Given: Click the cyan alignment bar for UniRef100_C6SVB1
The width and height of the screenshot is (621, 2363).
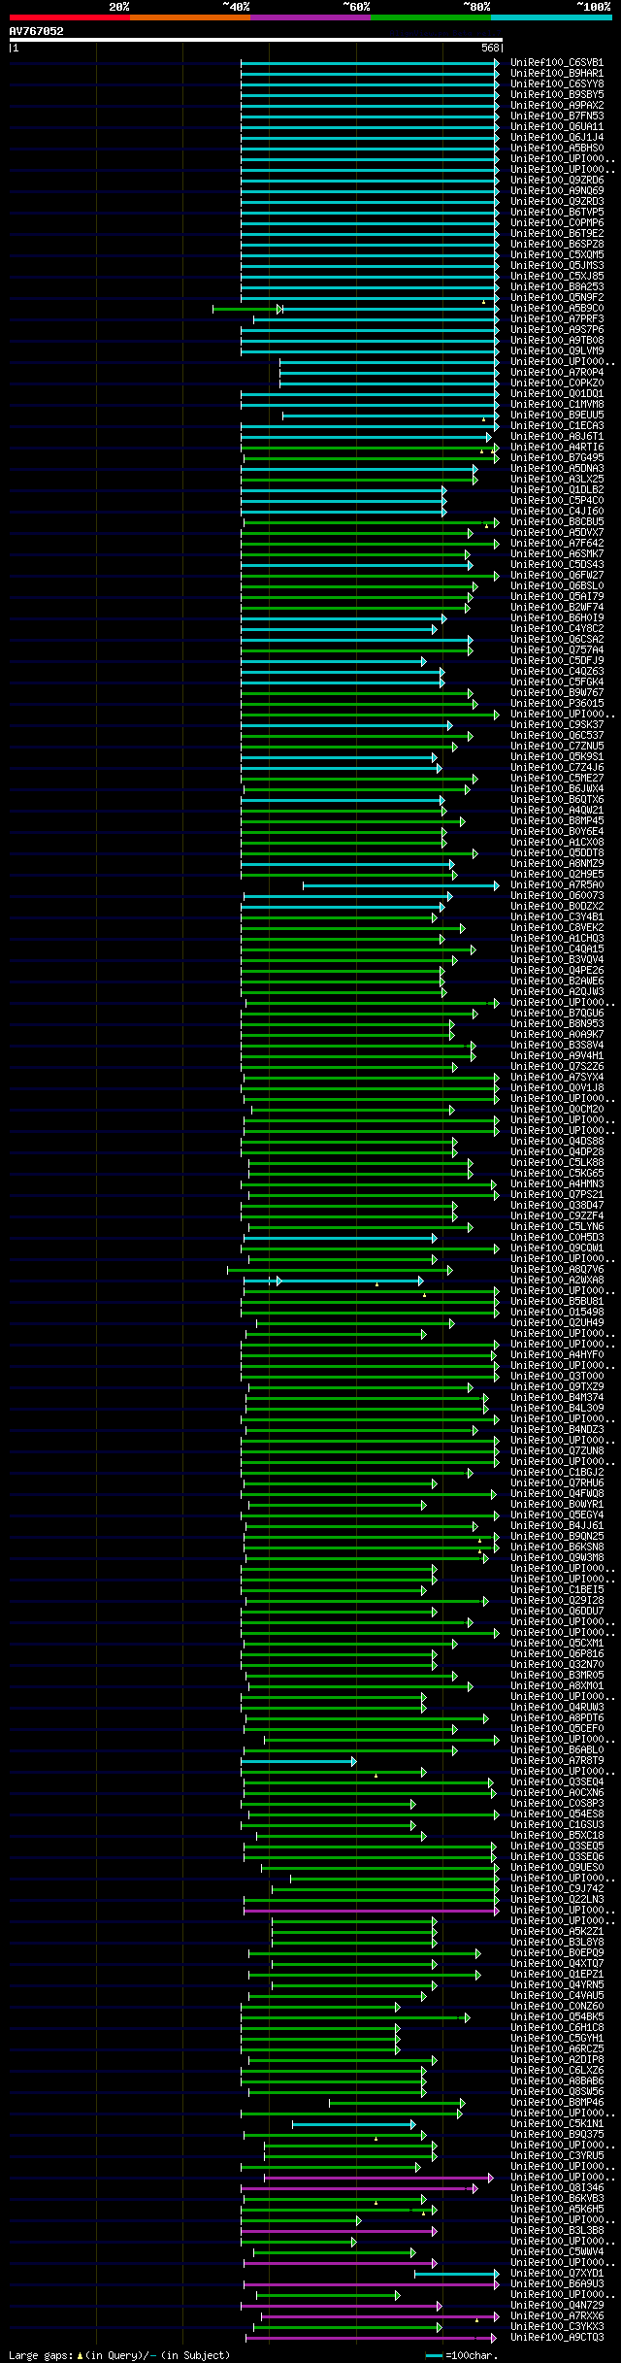Looking at the screenshot, I should 370,62.
